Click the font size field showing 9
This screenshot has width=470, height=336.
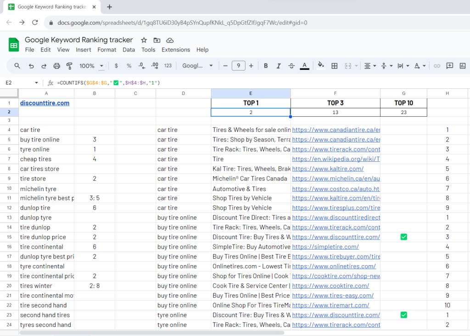pyautogui.click(x=238, y=66)
